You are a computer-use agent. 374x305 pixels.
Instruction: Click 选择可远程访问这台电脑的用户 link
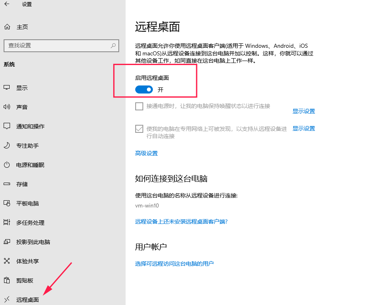click(x=174, y=264)
